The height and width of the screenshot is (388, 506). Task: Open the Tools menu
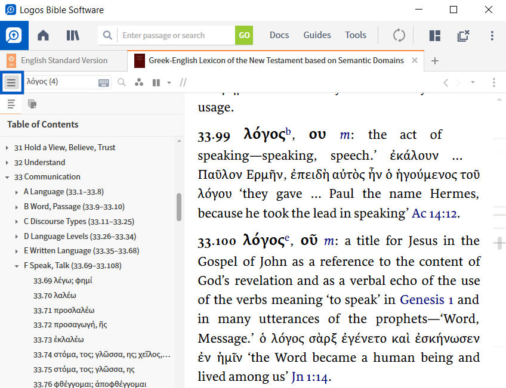click(355, 35)
